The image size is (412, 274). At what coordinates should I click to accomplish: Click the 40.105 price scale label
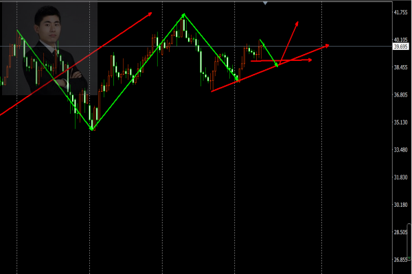(x=400, y=40)
